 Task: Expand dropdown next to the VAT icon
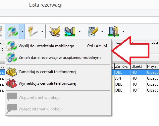point(102,31)
